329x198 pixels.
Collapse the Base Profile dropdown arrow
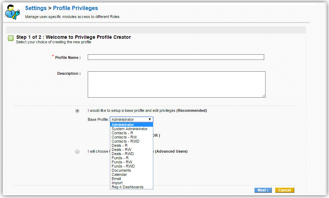point(149,119)
